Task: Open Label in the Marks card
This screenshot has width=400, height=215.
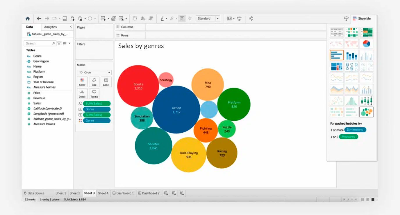Action: click(x=106, y=82)
